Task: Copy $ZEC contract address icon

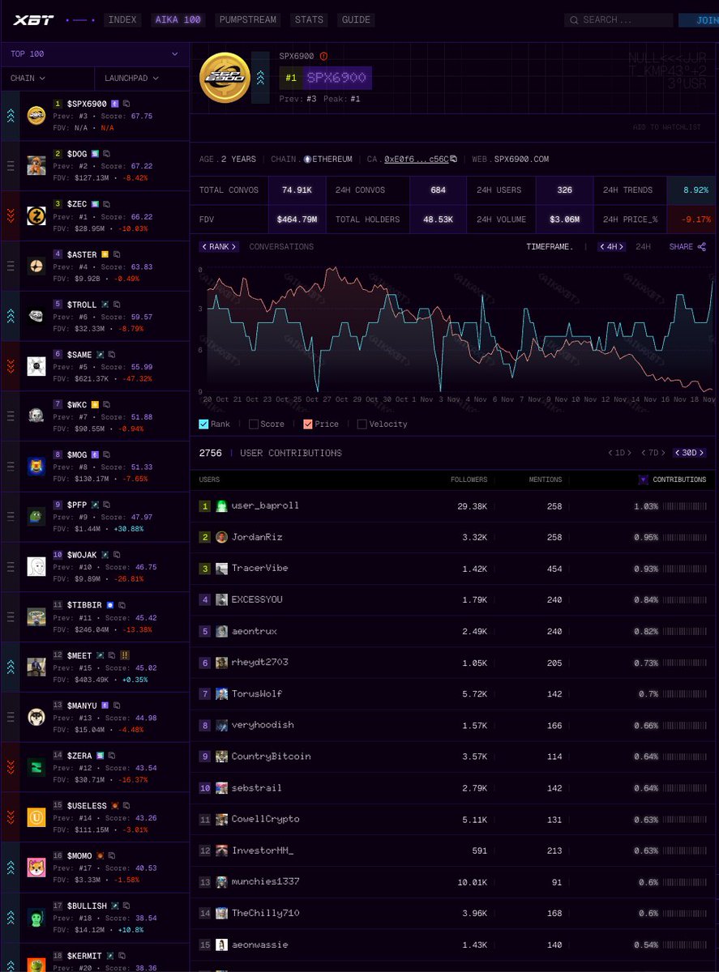Action: pos(107,204)
